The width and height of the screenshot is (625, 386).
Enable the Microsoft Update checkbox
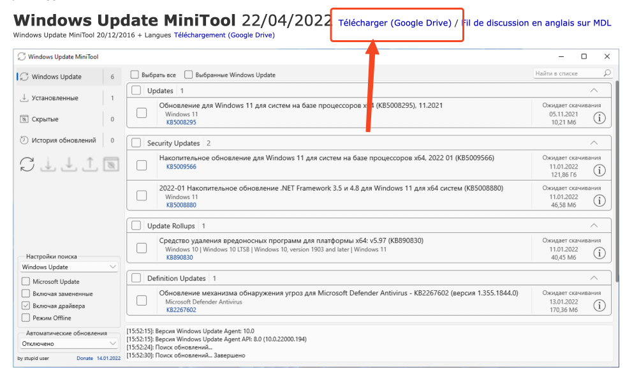[x=26, y=281]
